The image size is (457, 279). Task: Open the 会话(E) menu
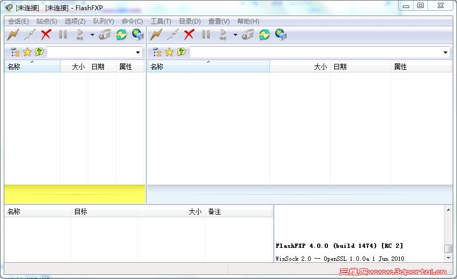click(18, 21)
